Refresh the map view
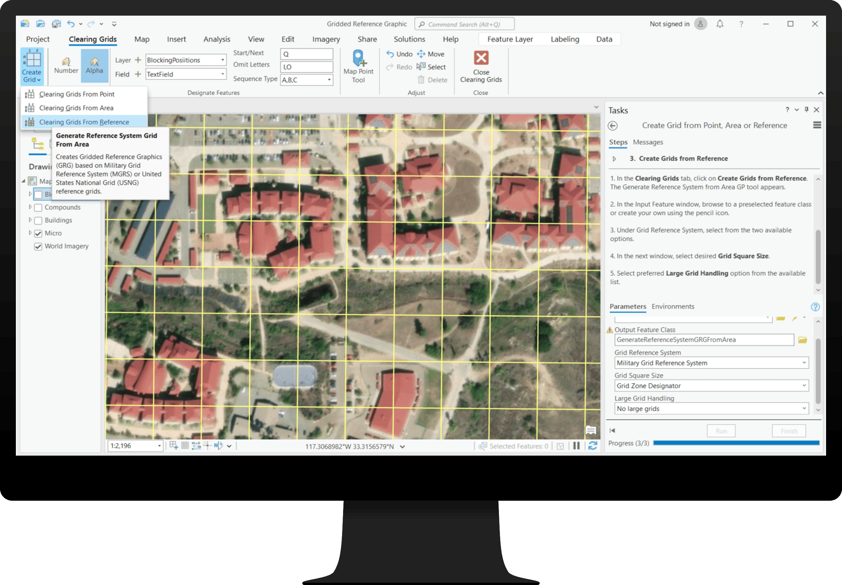The image size is (842, 585). [593, 446]
